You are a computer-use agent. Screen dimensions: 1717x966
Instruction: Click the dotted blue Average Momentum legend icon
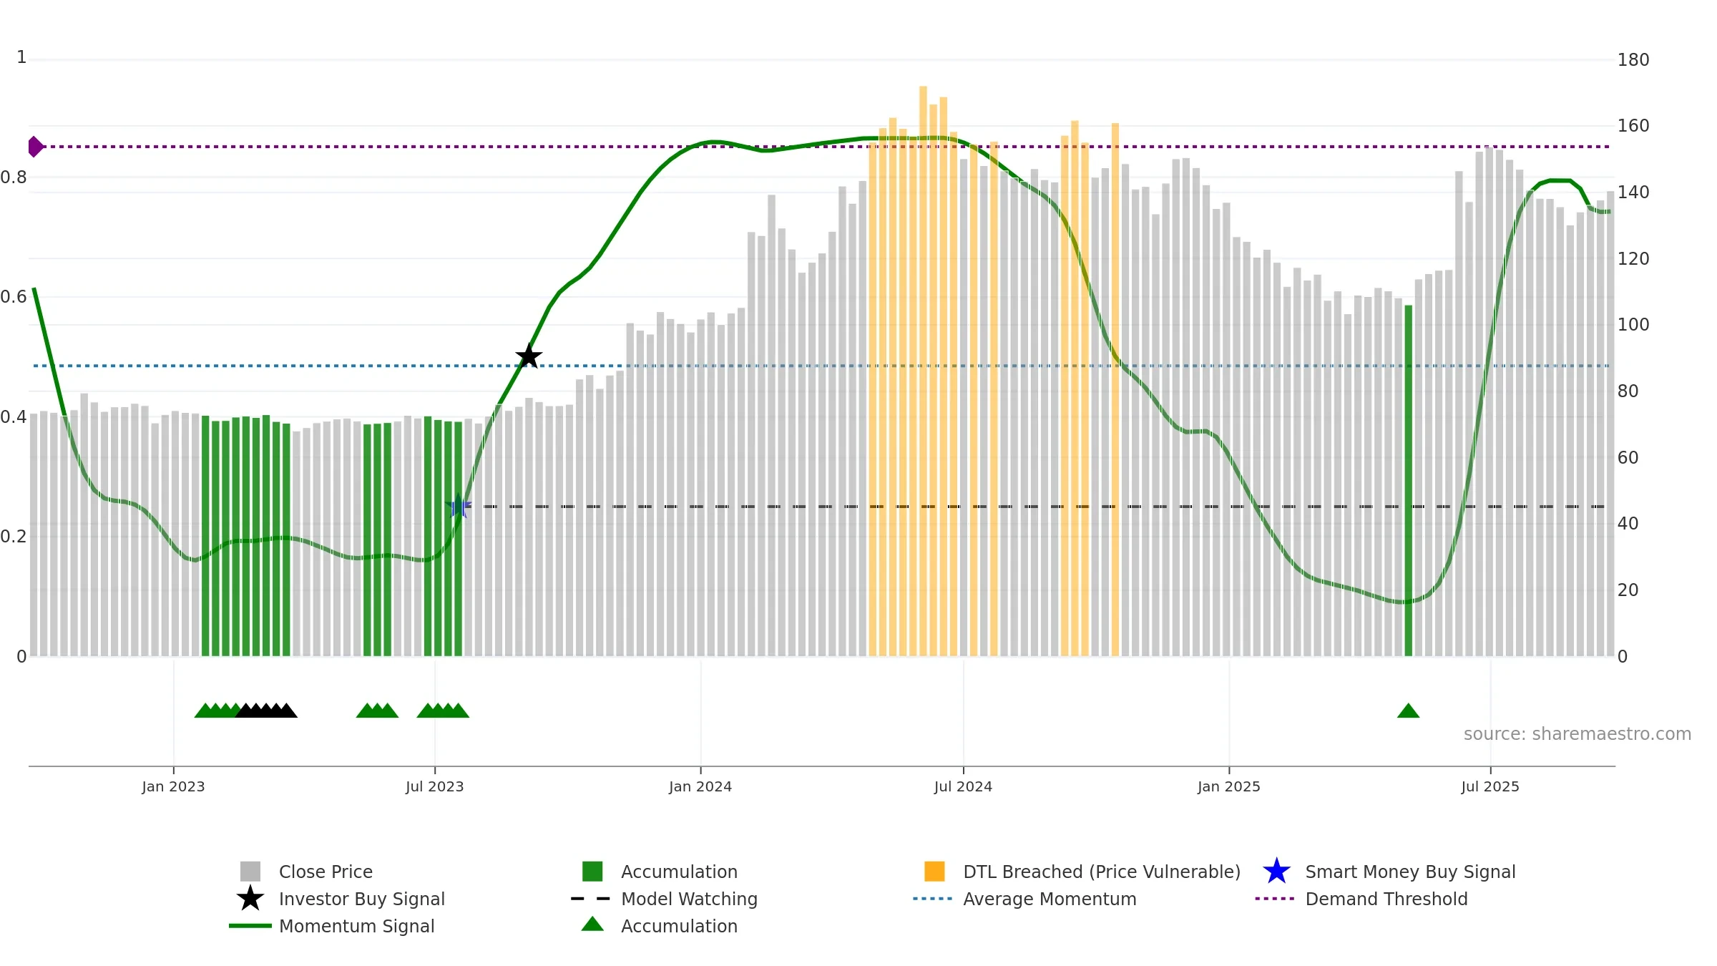933,899
